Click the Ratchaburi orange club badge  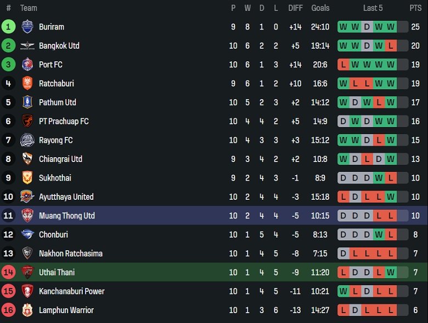(27, 84)
